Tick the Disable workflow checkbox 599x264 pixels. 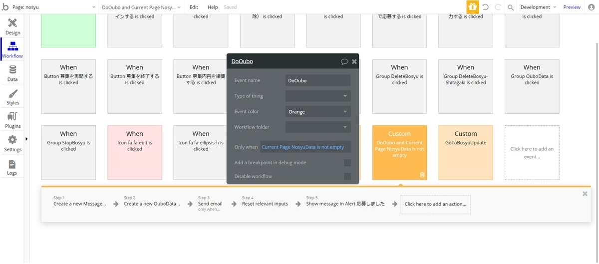(x=347, y=176)
